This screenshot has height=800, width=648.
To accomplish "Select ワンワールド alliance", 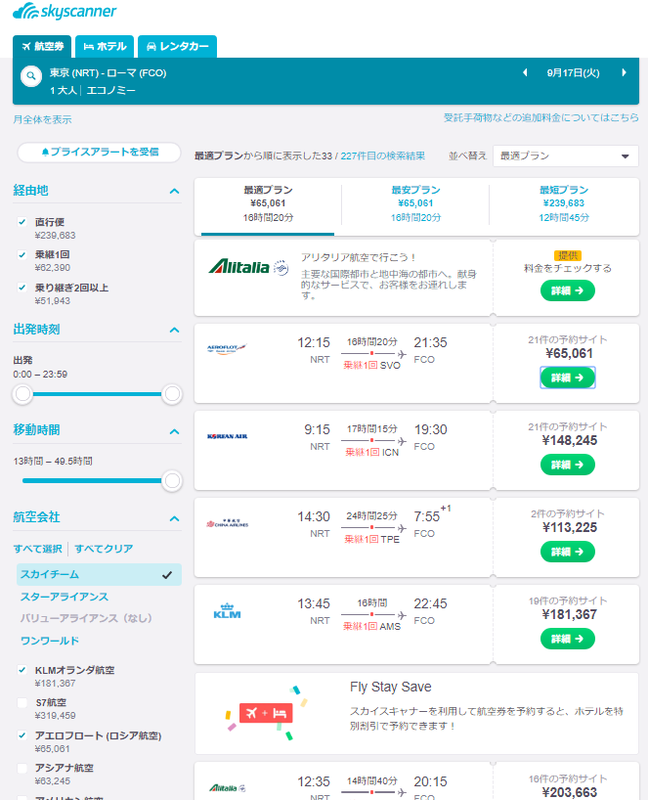I will coord(50,641).
